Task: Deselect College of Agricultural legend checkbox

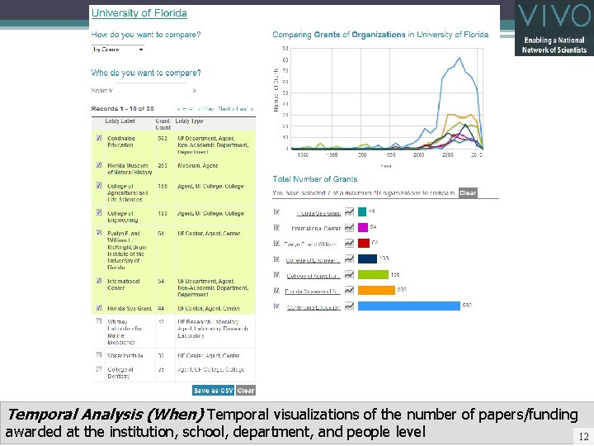Action: tap(276, 274)
